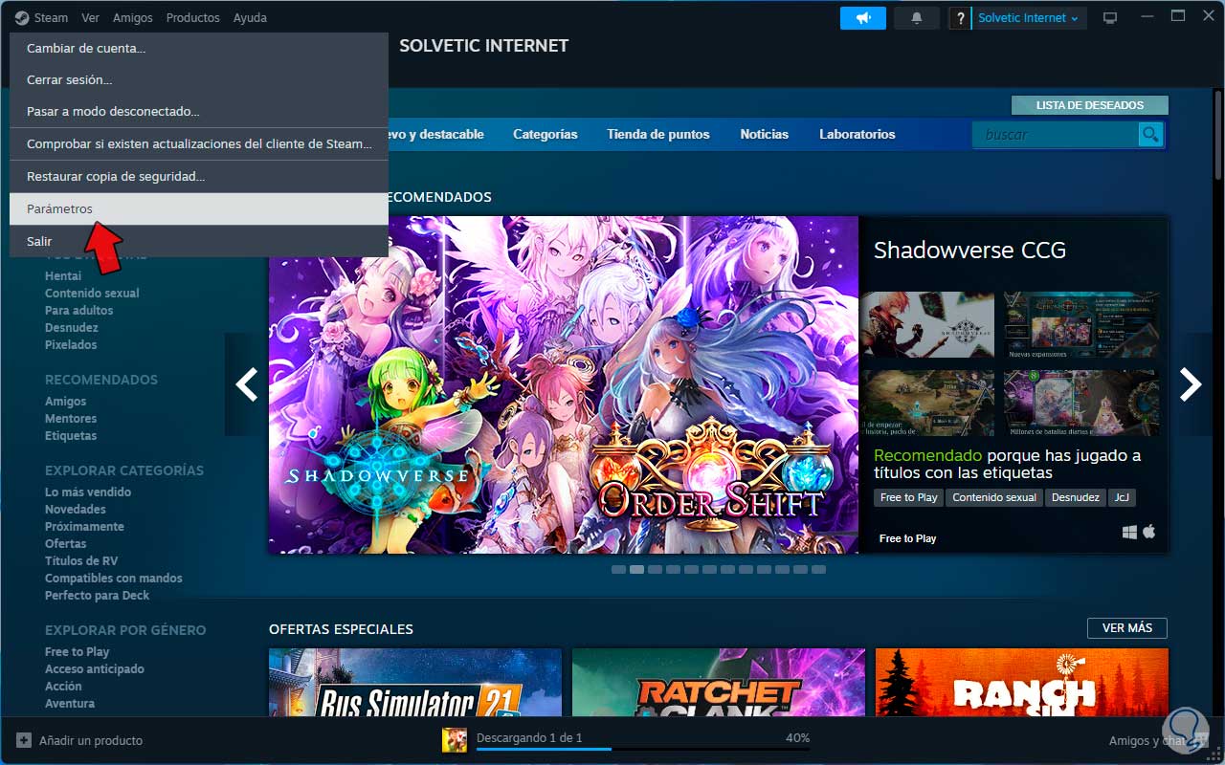The image size is (1225, 765).
Task: Click the Contenido sexual tag button
Action: point(994,497)
